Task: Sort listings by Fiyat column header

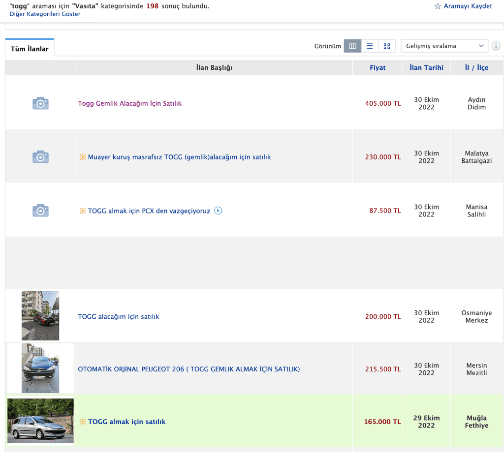Action: [x=378, y=68]
